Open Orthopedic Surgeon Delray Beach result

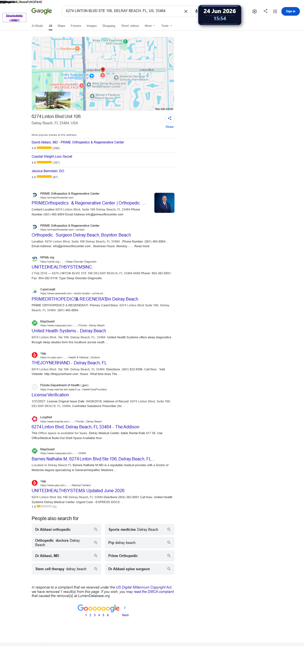(81, 235)
